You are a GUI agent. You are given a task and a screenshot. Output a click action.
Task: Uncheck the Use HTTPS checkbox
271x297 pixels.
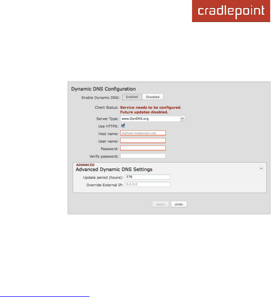tap(123, 126)
